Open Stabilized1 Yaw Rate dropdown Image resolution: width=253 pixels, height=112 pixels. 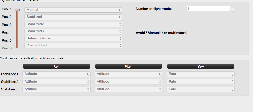pos(201,74)
